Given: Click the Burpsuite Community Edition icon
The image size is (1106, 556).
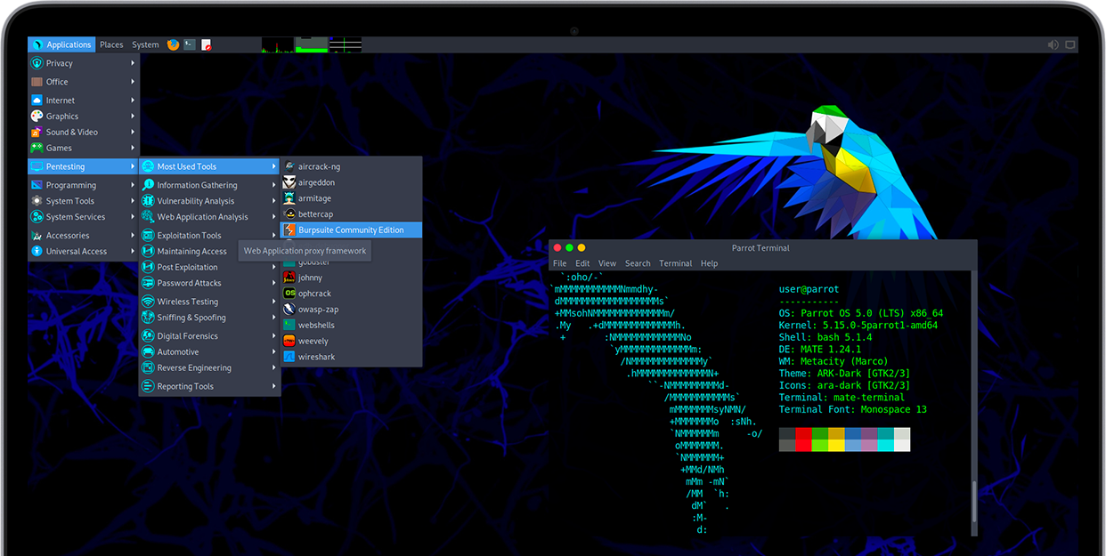Looking at the screenshot, I should (289, 230).
